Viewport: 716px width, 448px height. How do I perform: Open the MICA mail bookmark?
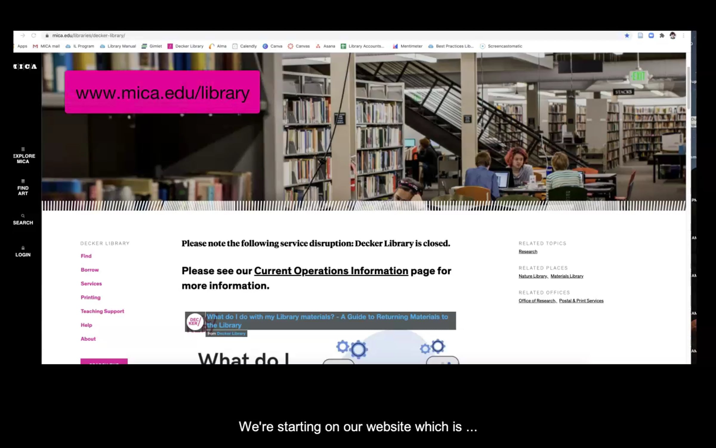coord(46,46)
